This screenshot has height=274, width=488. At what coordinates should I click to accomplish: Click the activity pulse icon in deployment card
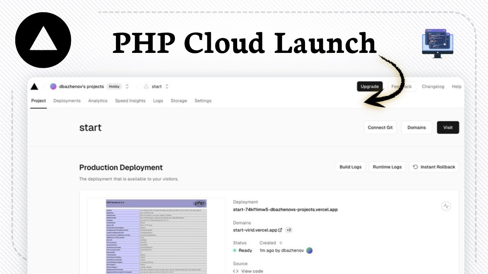tap(446, 206)
